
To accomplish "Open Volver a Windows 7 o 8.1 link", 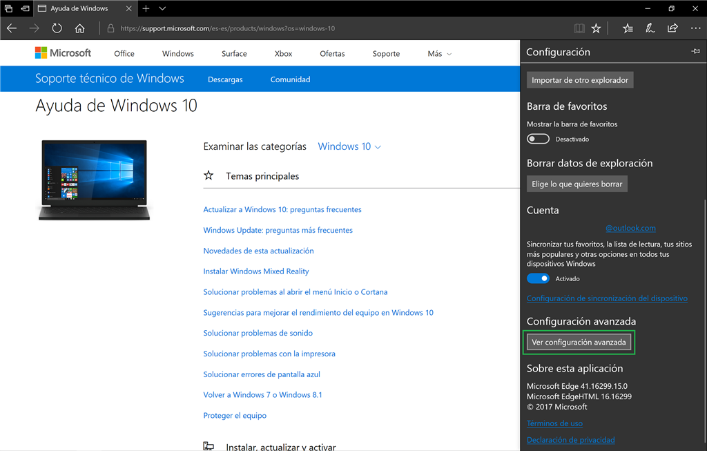I will 262,395.
